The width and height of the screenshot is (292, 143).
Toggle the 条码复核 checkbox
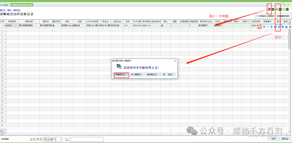(x=1, y=139)
